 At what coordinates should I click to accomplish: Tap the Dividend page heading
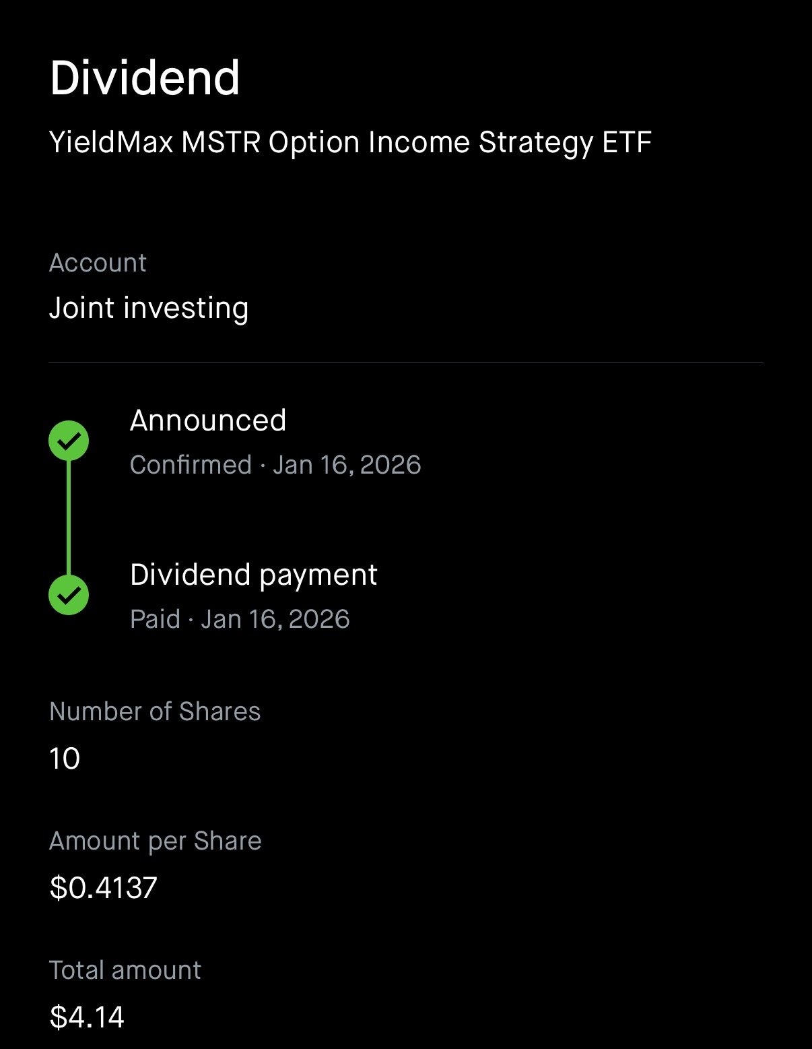(x=145, y=78)
